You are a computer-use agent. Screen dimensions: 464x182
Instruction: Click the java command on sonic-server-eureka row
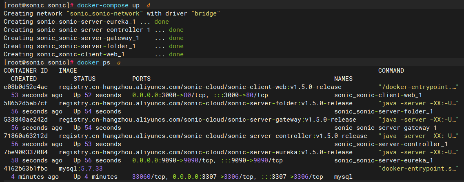click(418, 152)
